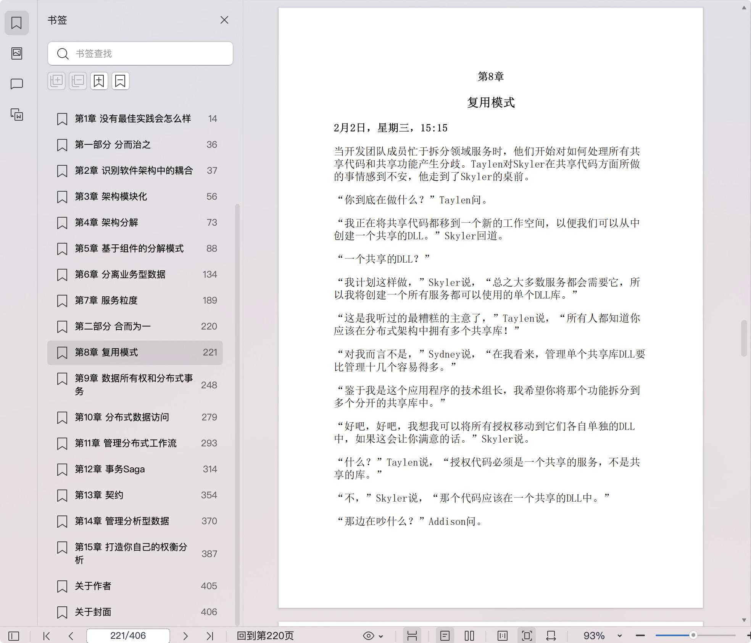Go to first page button
Image resolution: width=751 pixels, height=643 pixels.
(47, 636)
